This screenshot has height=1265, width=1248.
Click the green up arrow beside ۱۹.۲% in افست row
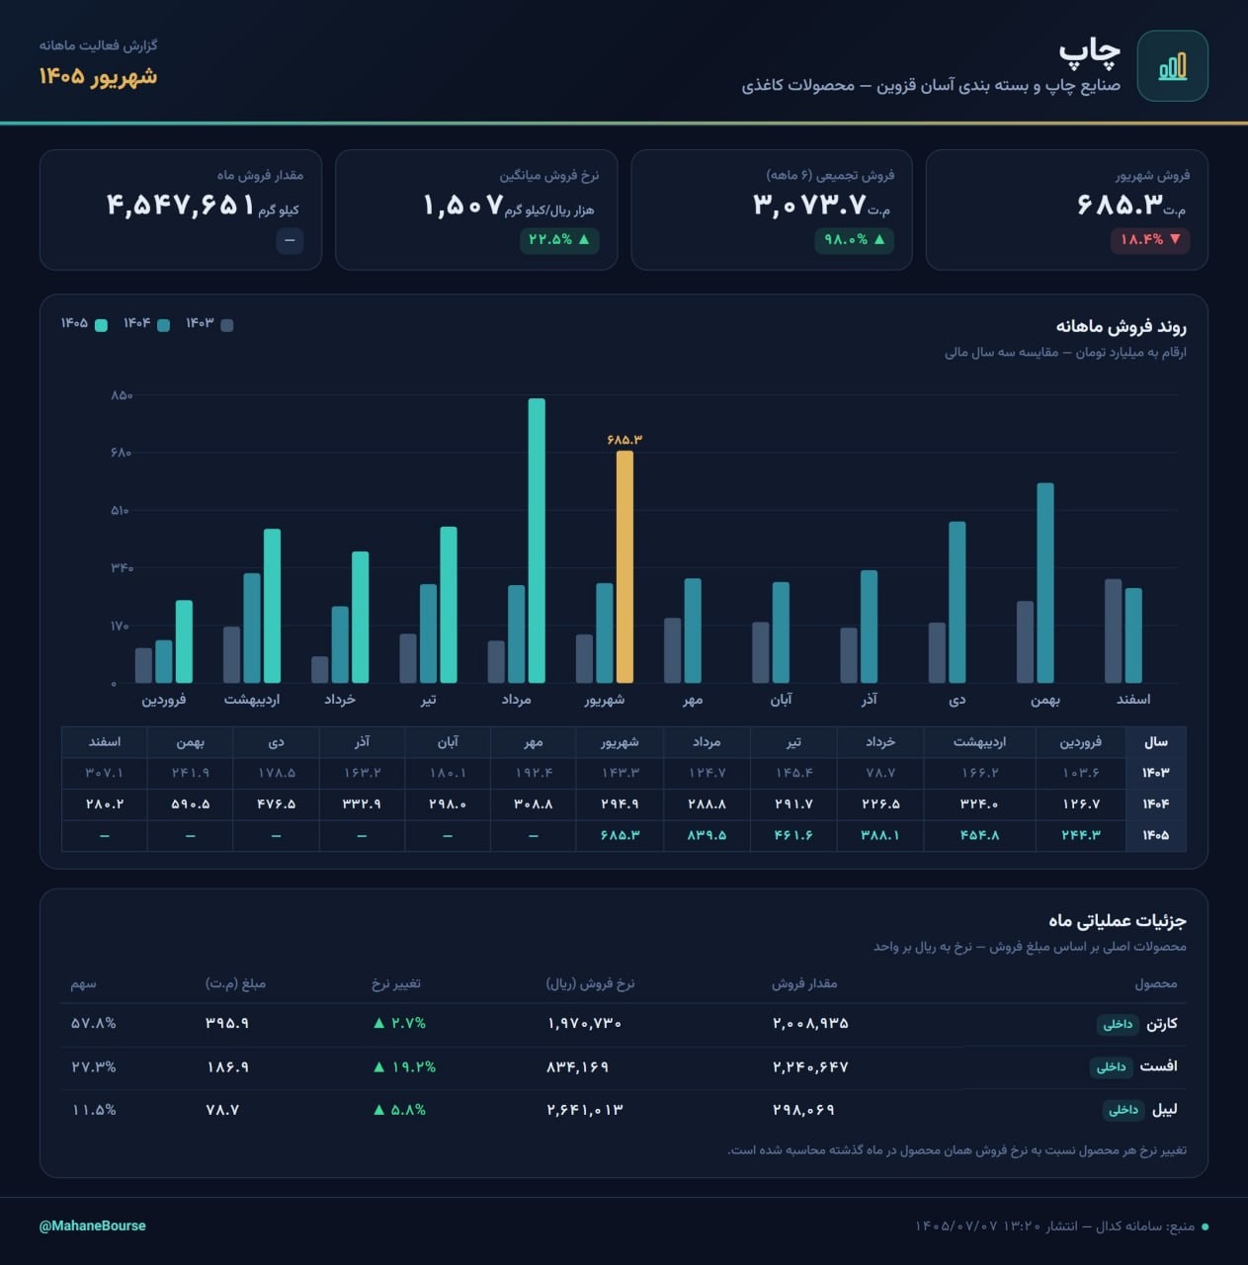coord(378,1066)
